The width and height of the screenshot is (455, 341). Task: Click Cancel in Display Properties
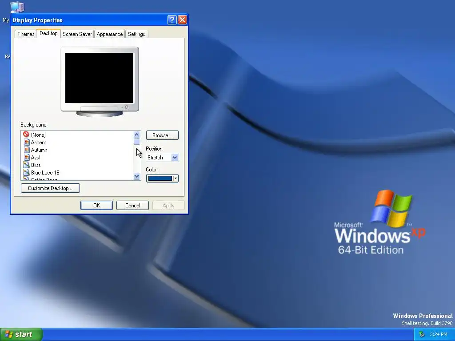[132, 205]
